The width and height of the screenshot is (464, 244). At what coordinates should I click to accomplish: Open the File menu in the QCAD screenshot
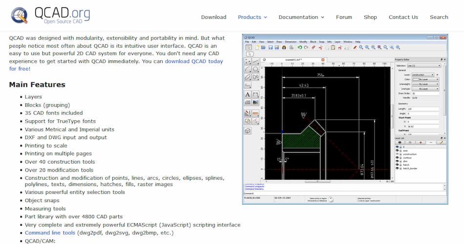click(247, 41)
